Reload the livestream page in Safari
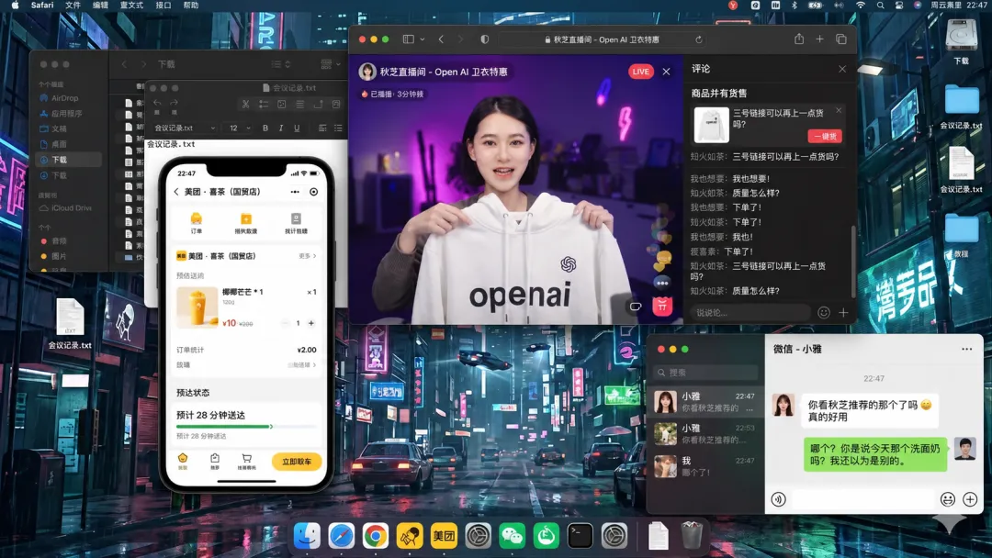The width and height of the screenshot is (992, 558). pyautogui.click(x=698, y=39)
